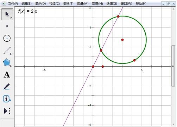Minimize the document window
Screen dimensions: 177x127
[163, 4]
